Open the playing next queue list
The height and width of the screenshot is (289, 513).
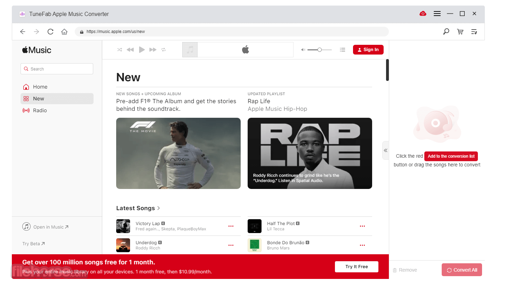coord(343,50)
